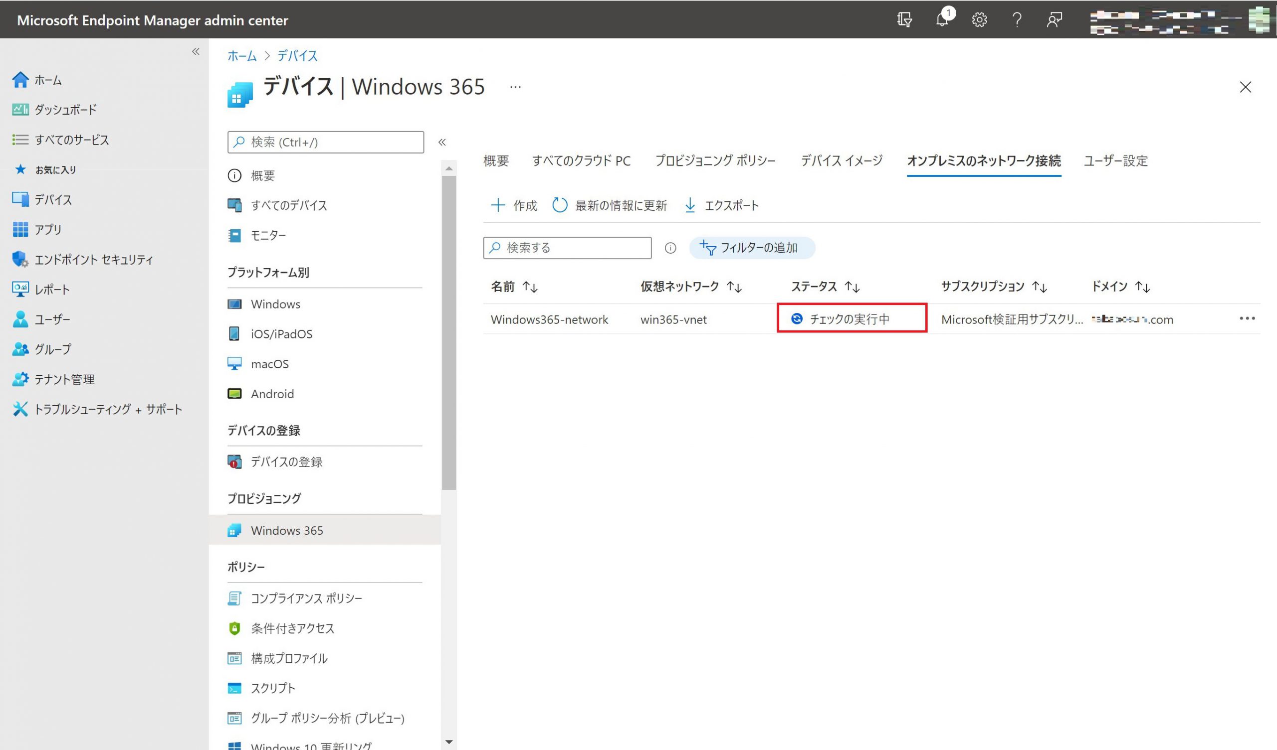The width and height of the screenshot is (1277, 750).
Task: Click the フィルターの追加 button
Action: (x=752, y=248)
